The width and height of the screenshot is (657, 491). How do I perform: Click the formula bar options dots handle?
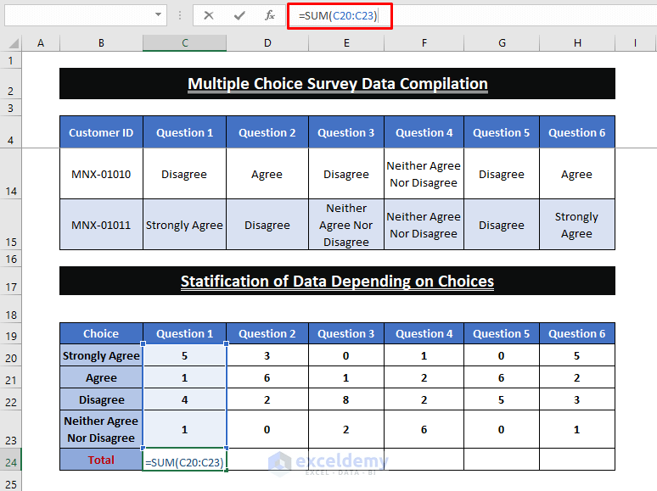tap(180, 15)
